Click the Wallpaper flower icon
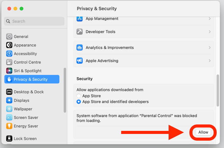 pyautogui.click(x=9, y=109)
